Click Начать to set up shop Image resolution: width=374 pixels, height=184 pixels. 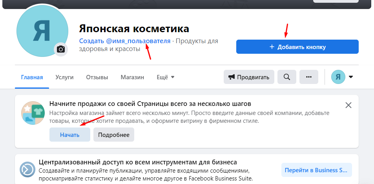point(69,135)
